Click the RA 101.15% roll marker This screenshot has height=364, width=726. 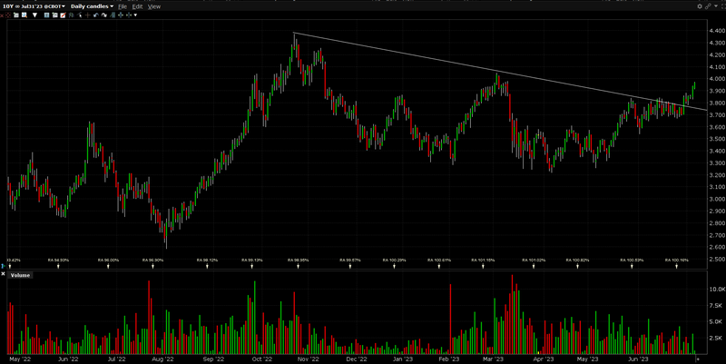tap(483, 261)
